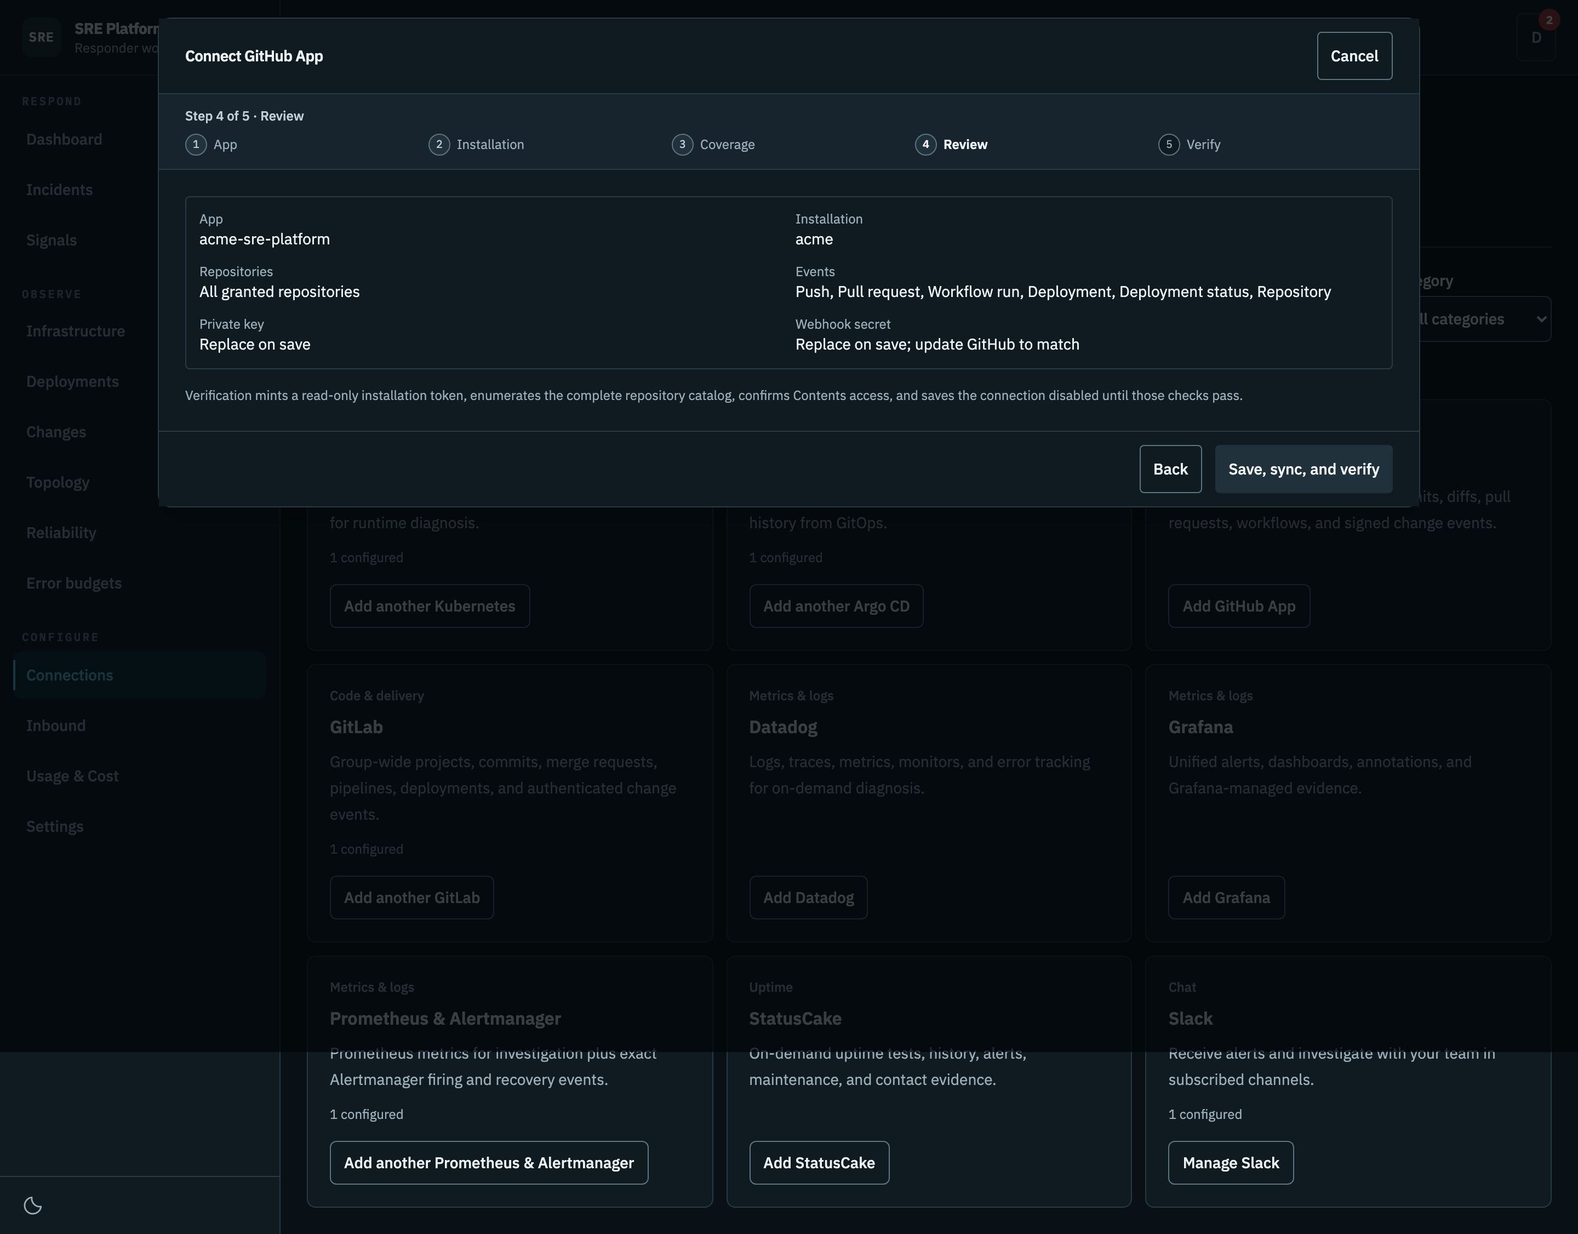
Task: Open user avatar D with notification badge
Action: point(1536,37)
